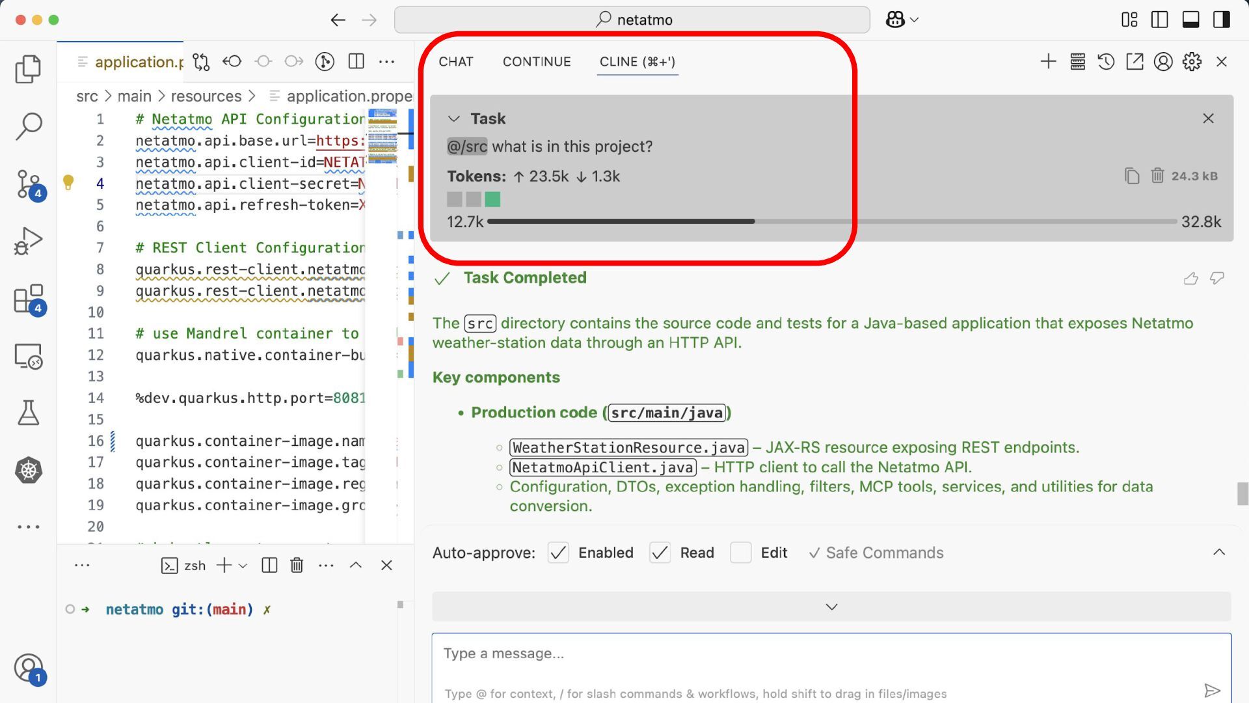This screenshot has height=703, width=1249.
Task: Open the Testing flask view
Action: (28, 413)
